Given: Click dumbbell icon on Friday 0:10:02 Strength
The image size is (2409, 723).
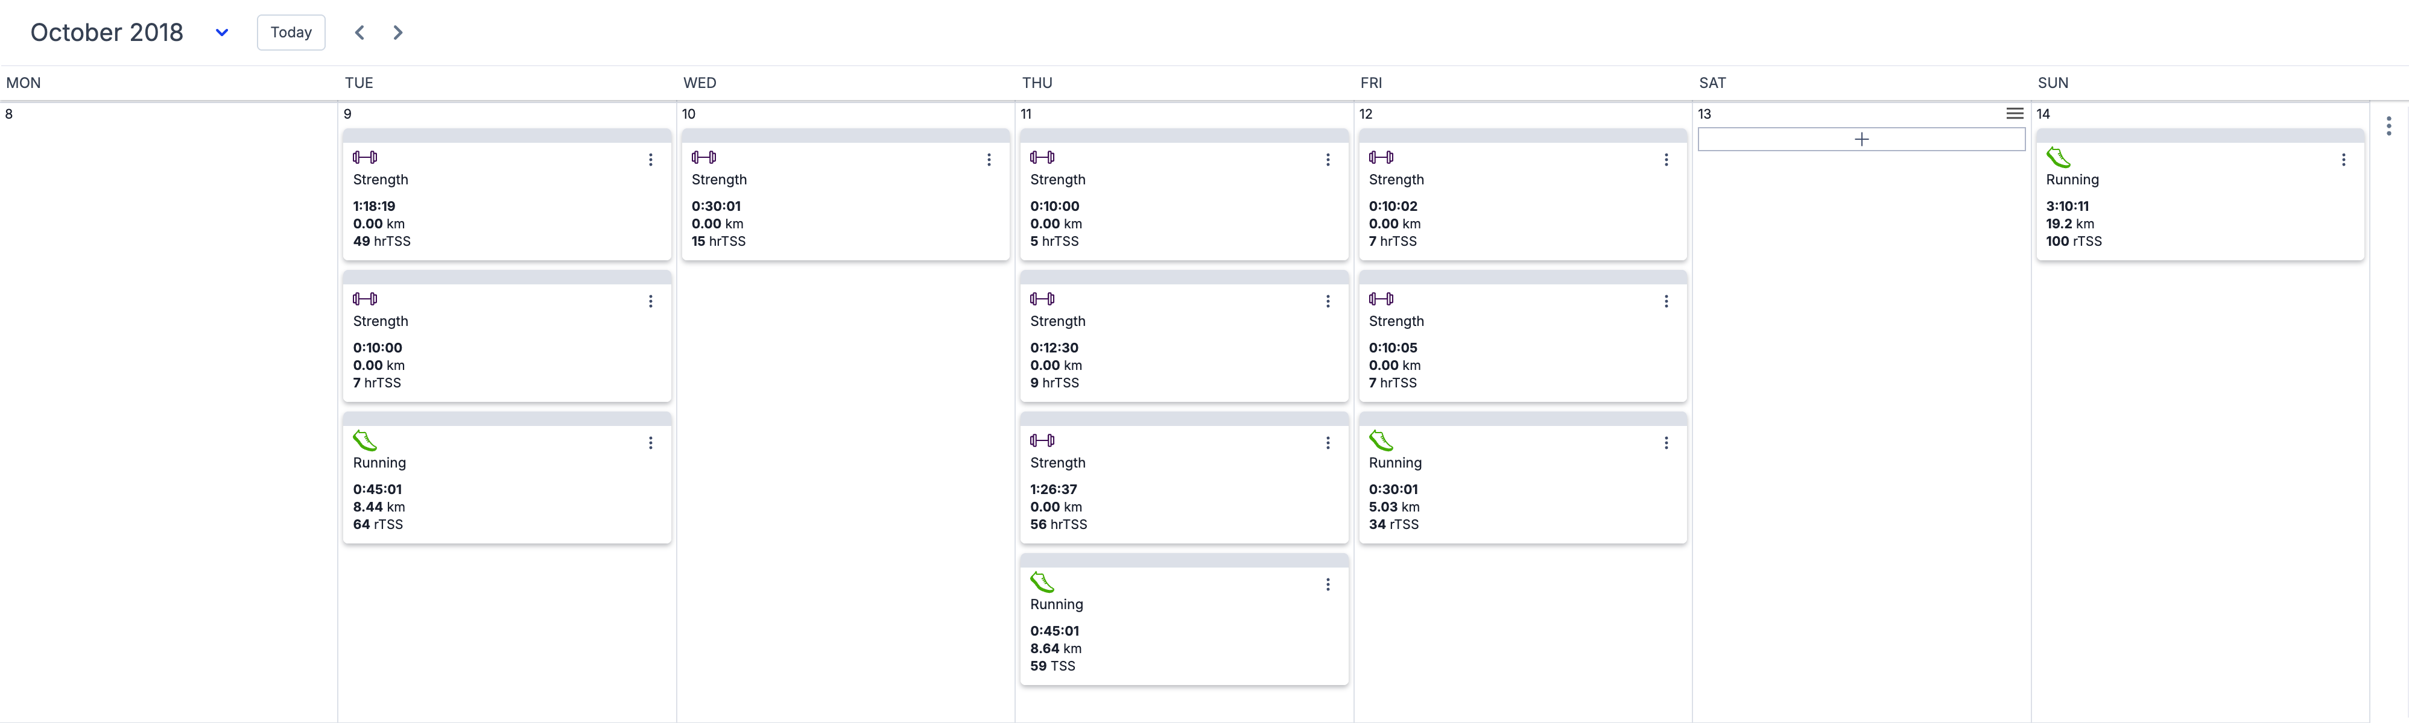Looking at the screenshot, I should coord(1380,157).
